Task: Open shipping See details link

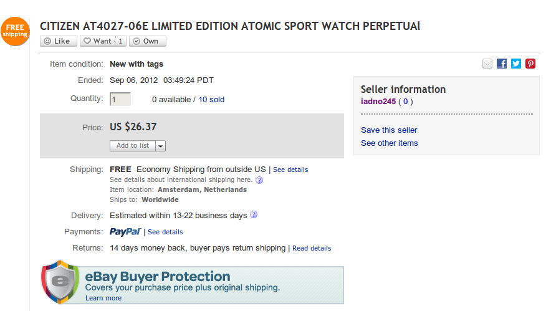Action: (290, 170)
